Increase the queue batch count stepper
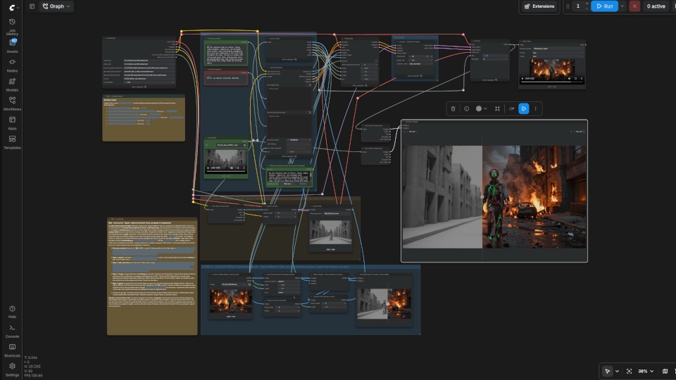Screen dimensions: 676x380 tap(587, 4)
